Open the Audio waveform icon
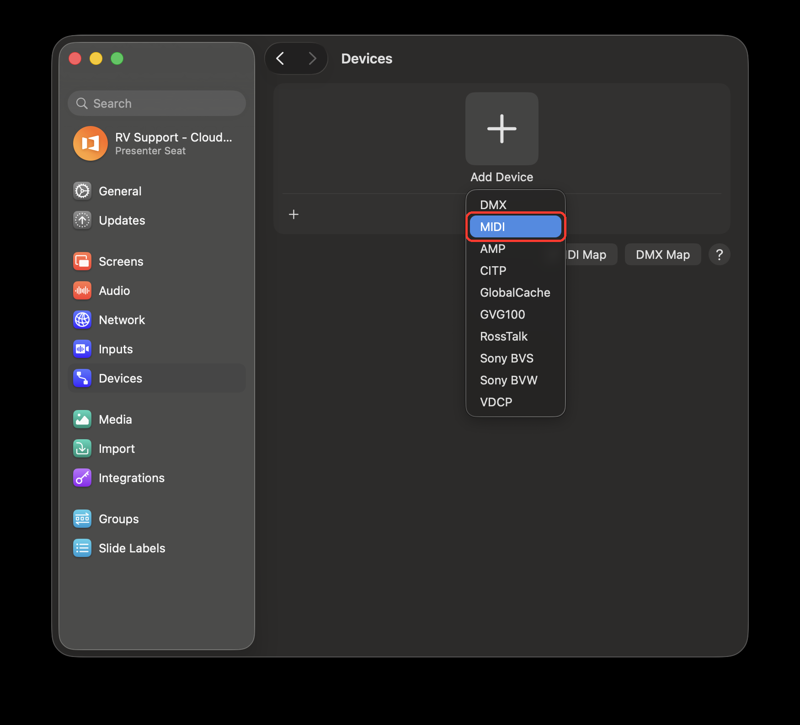Image resolution: width=800 pixels, height=725 pixels. pyautogui.click(x=82, y=290)
